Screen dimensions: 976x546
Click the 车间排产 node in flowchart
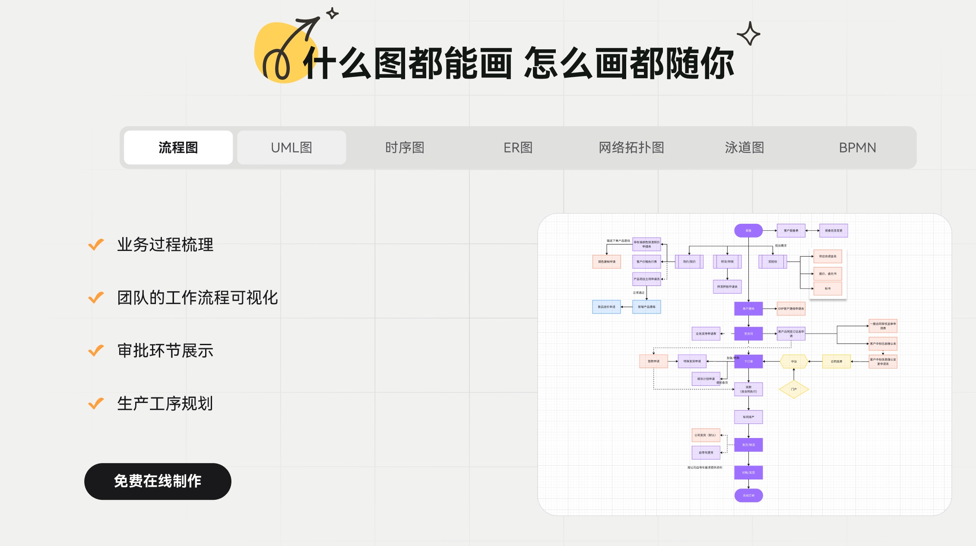tap(748, 417)
